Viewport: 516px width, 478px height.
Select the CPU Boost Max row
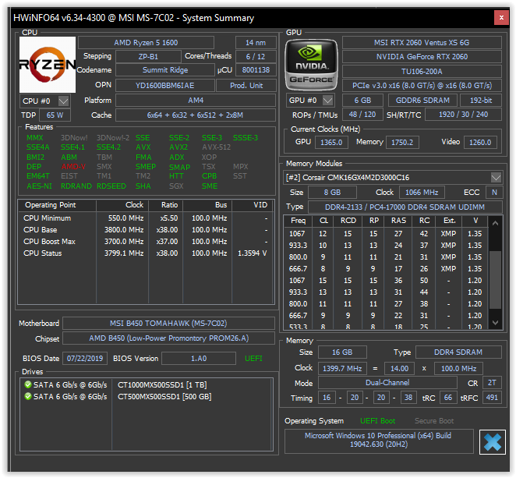click(146, 241)
